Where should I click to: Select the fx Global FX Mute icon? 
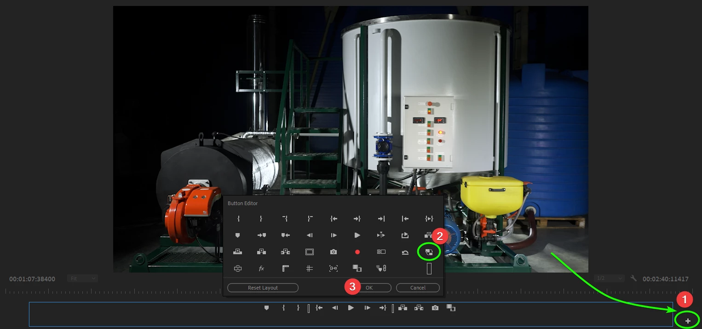[261, 268]
